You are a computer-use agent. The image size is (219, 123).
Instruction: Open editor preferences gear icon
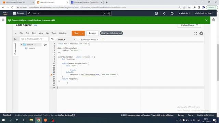[x=201, y=33]
